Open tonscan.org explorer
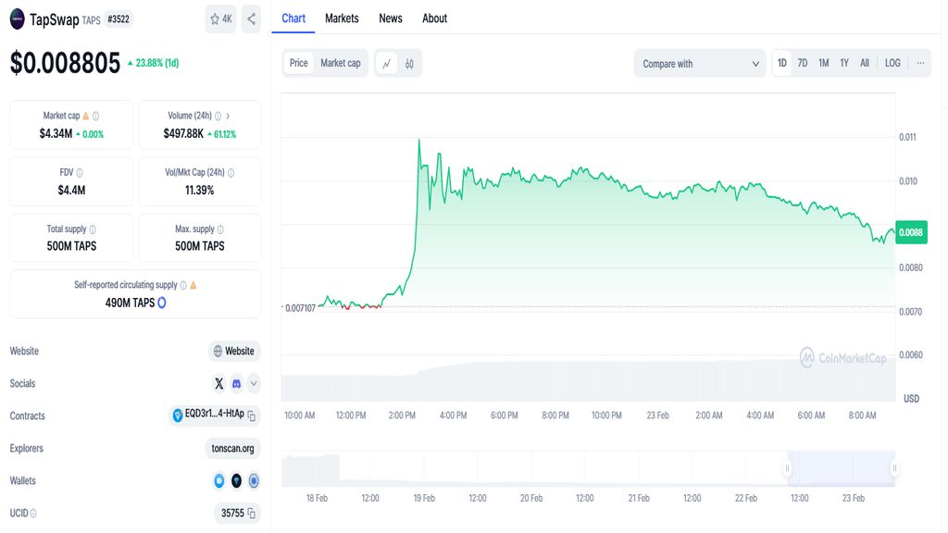Image resolution: width=948 pixels, height=533 pixels. tap(232, 449)
